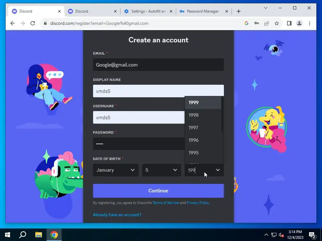
Task: Open saved passwords key icon
Action: coord(257,23)
